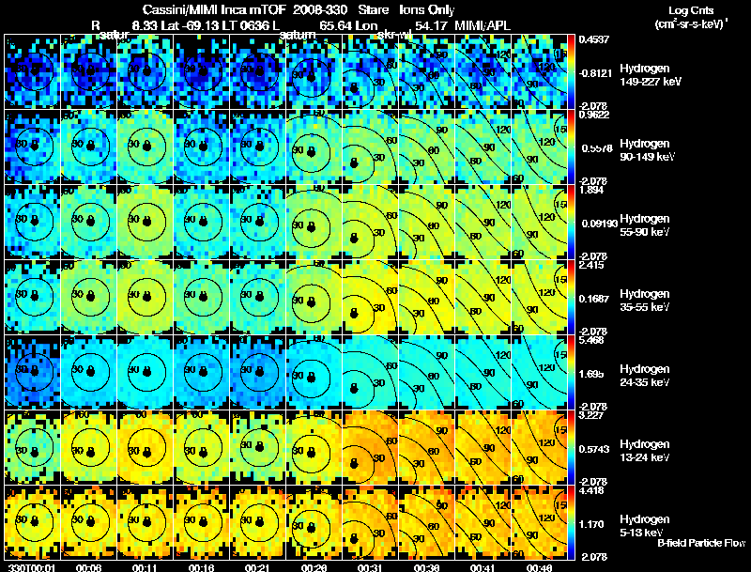Pick the Hydrogen 90-149 keV panel at 00:06

88,147
